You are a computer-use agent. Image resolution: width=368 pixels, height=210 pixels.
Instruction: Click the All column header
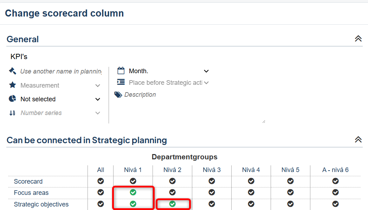click(101, 170)
